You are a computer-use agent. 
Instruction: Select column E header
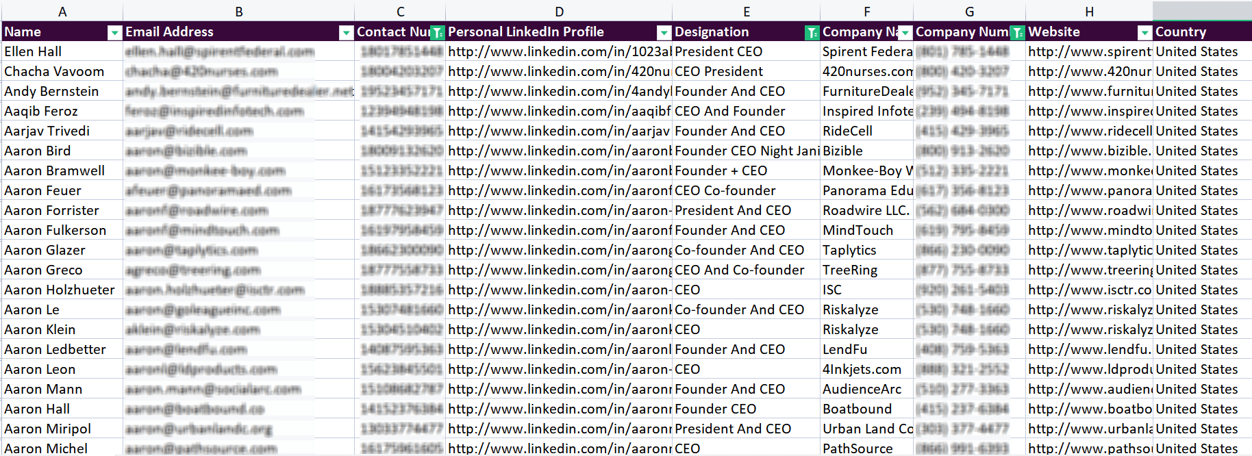click(747, 12)
